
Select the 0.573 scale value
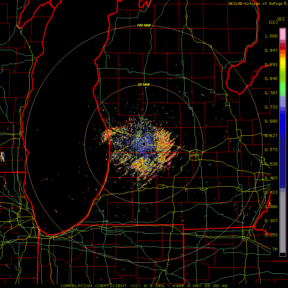[271, 150]
